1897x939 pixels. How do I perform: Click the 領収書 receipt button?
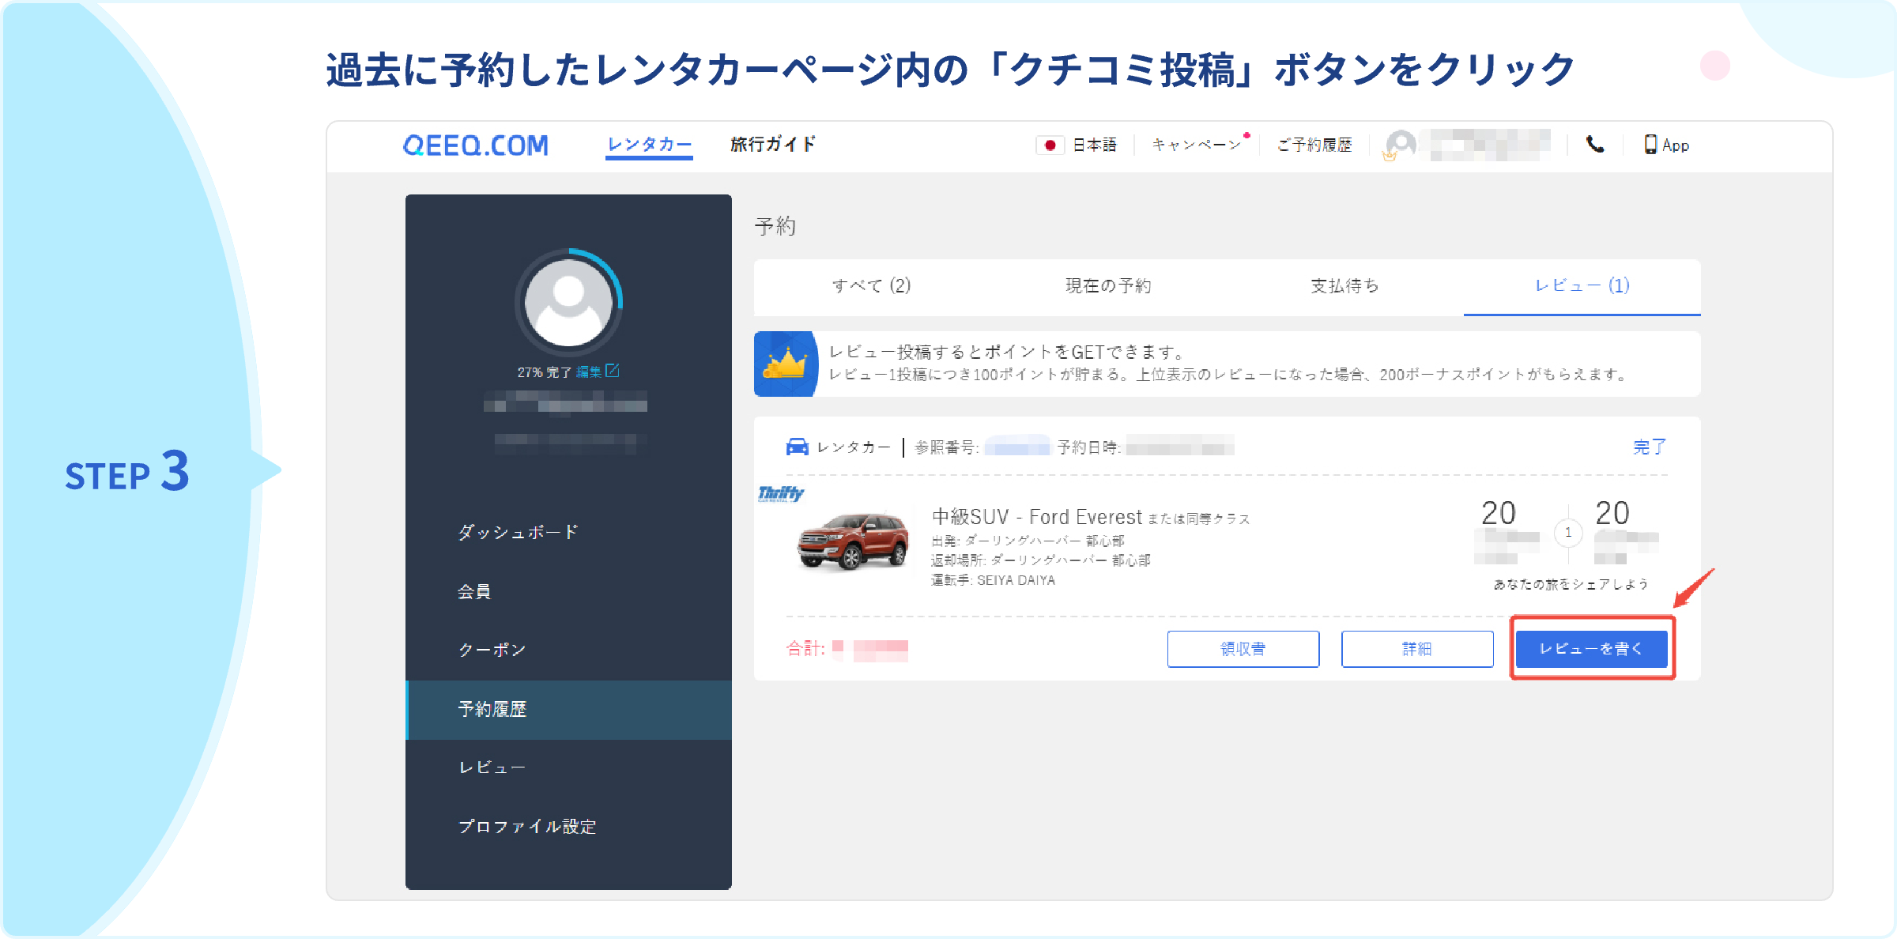point(1243,649)
